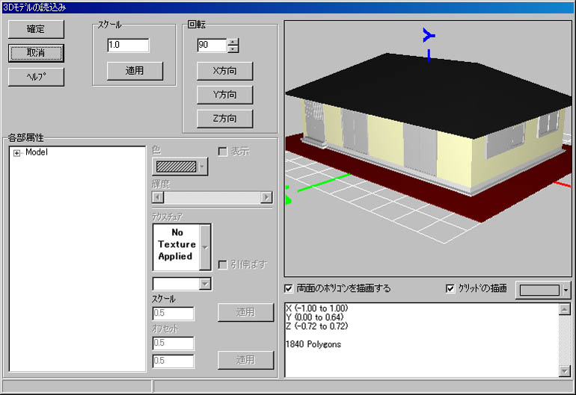Click the scale input field showing 1.0
Viewport: 576px width, 395px height.
tap(128, 45)
